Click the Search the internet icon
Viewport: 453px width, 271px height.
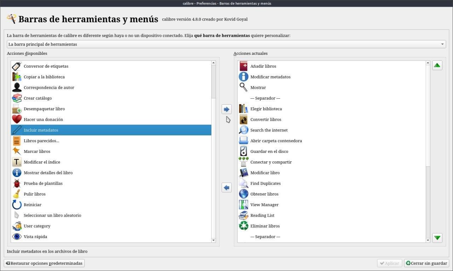(x=243, y=130)
